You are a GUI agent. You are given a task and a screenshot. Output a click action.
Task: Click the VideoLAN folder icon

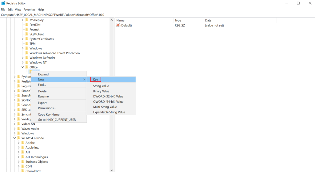pyautogui.click(x=19, y=124)
